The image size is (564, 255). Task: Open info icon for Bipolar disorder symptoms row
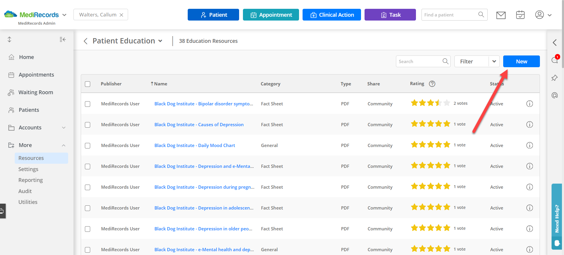(530, 104)
